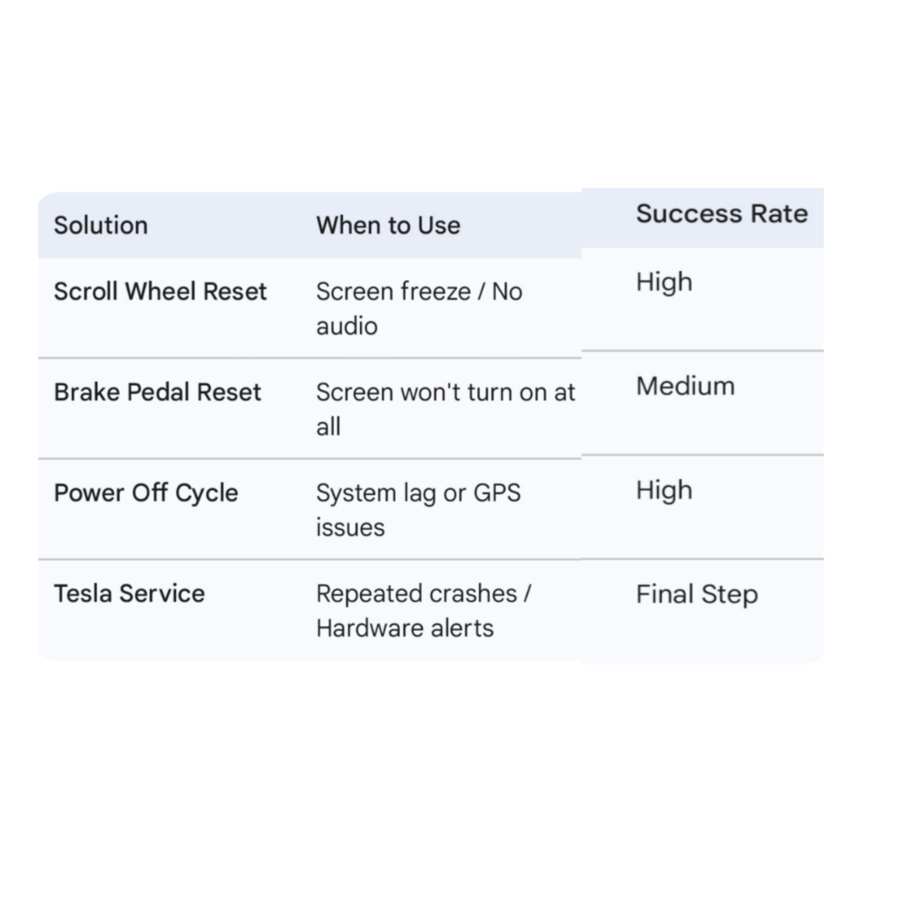
Task: Click High rating for Scroll Wheel Reset
Action: coord(664,282)
